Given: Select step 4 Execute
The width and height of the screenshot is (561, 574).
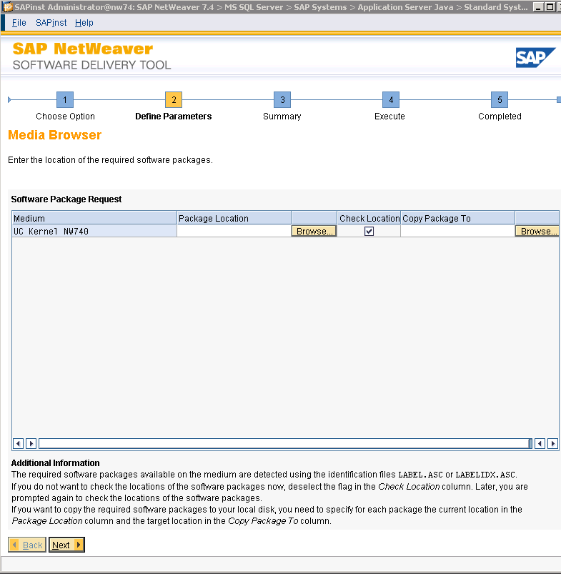Looking at the screenshot, I should pos(391,99).
